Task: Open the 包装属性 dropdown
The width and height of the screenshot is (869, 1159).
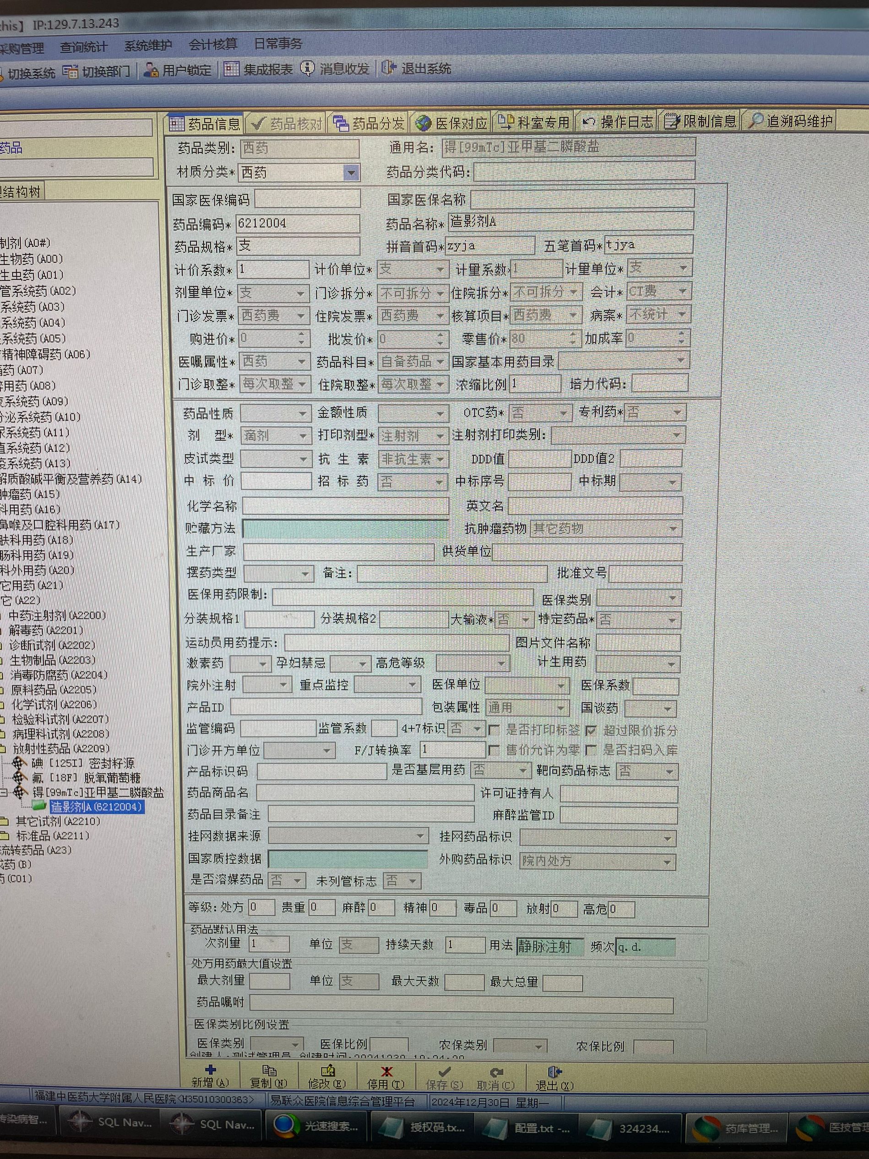Action: pyautogui.click(x=561, y=708)
